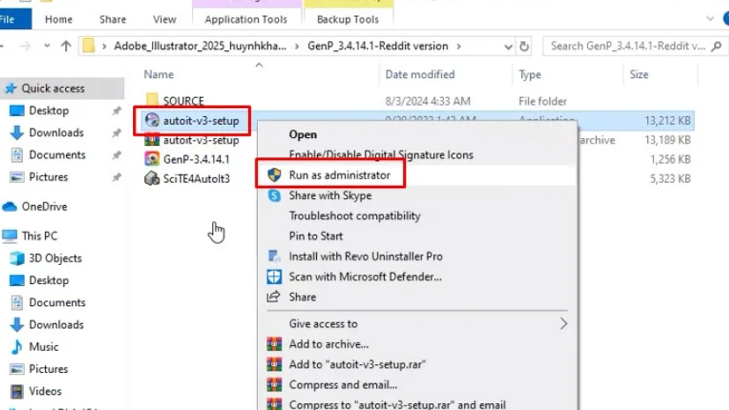
Task: Expand the Give access to submenu arrow
Action: (563, 324)
